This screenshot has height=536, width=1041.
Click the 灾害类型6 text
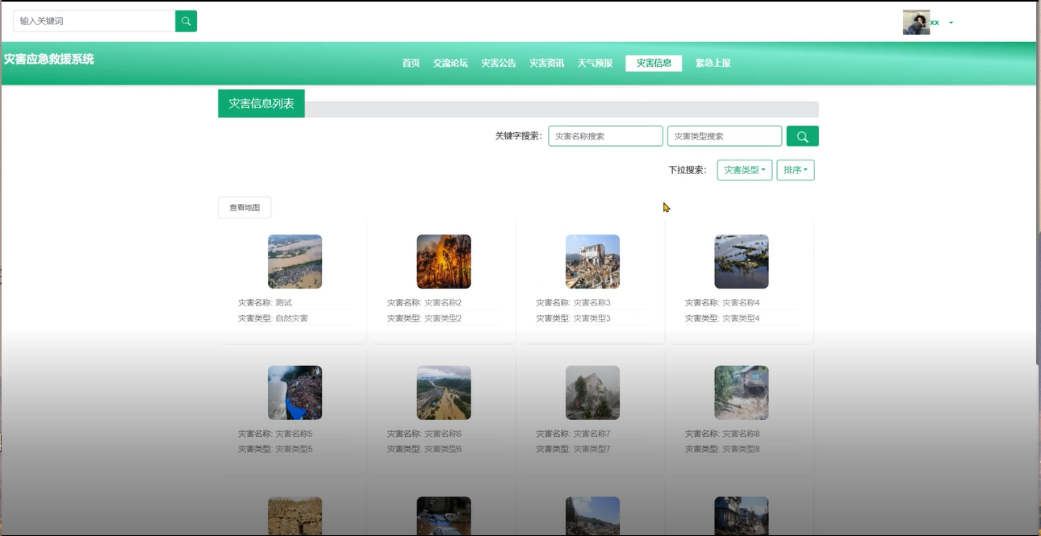(443, 449)
